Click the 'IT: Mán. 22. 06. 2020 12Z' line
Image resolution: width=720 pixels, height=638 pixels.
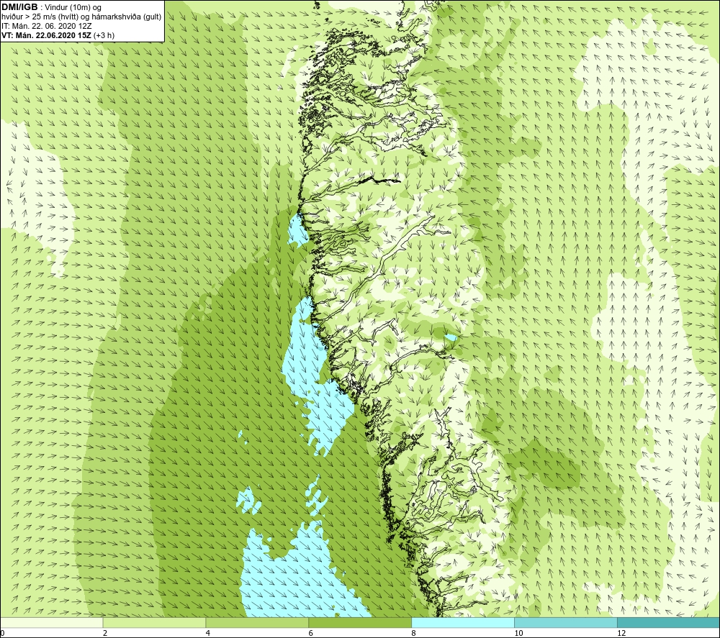click(x=46, y=26)
